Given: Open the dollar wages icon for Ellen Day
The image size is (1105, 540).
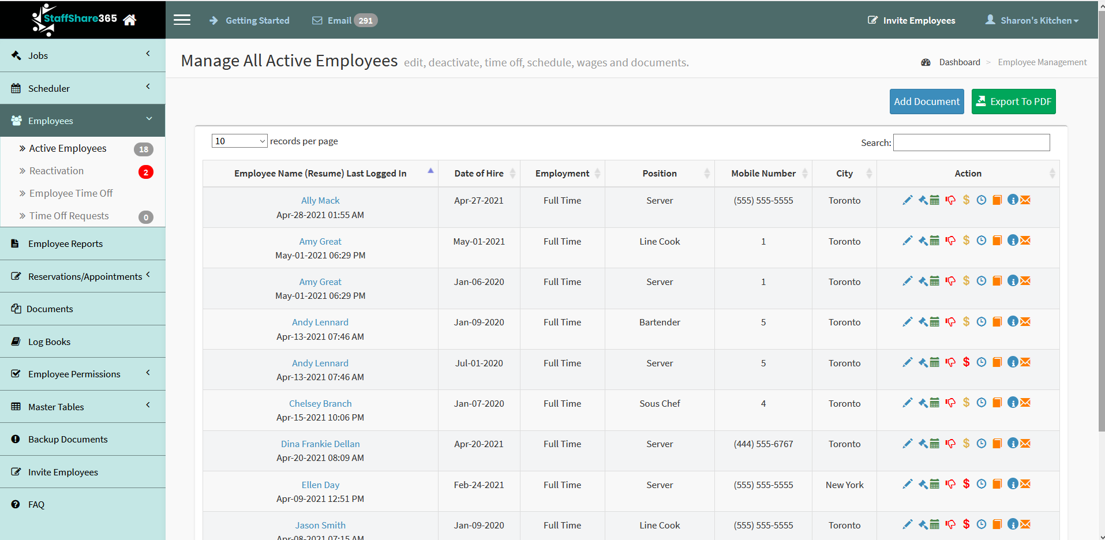Looking at the screenshot, I should (x=966, y=484).
